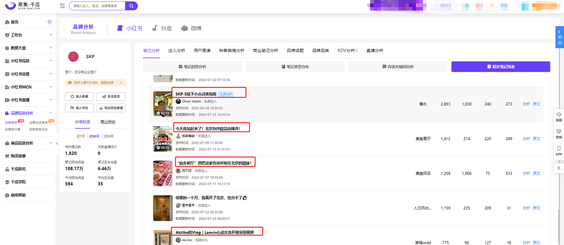Screen dimensions: 564x245
Task: Open 客服 customer service from right floating bar
Action: point(559,117)
